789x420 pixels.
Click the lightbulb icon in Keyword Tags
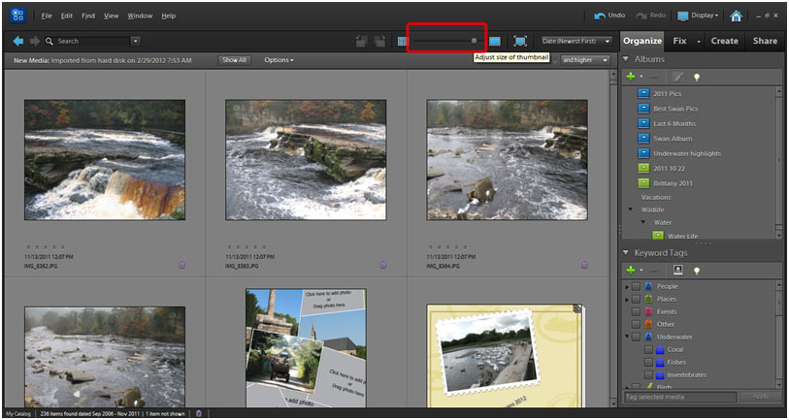pos(697,272)
